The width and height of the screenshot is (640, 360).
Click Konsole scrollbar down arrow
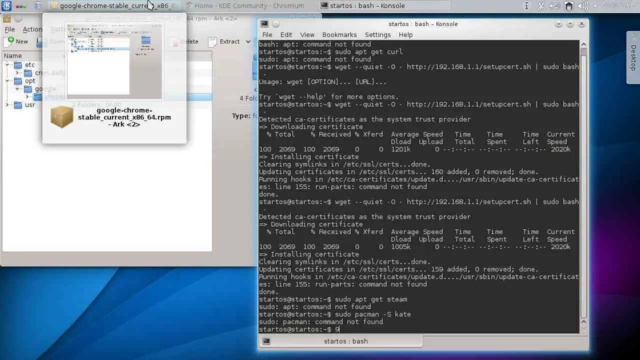tap(583, 329)
